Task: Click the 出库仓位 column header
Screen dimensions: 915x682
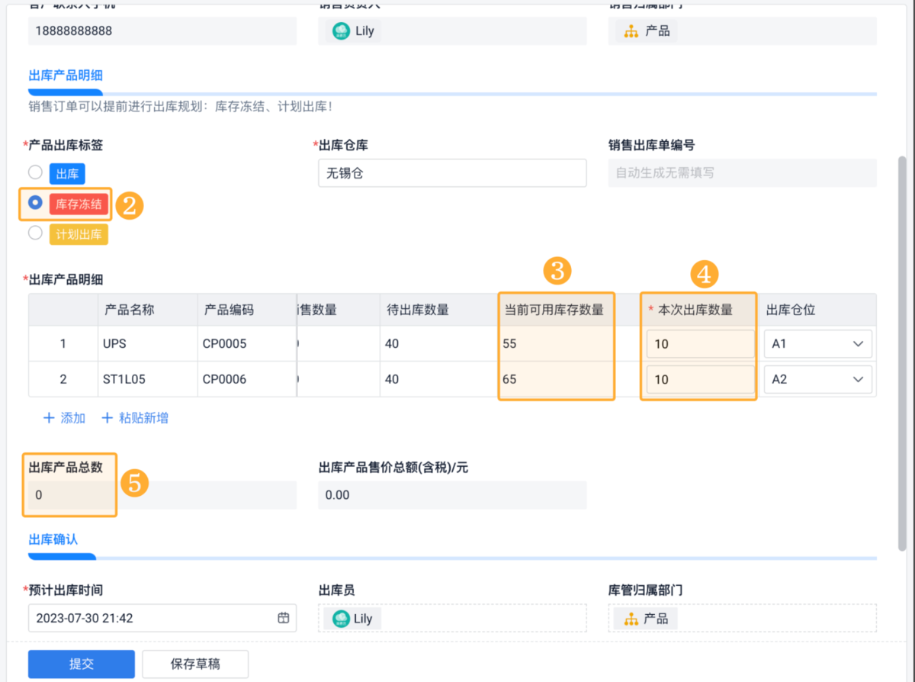Action: [817, 310]
